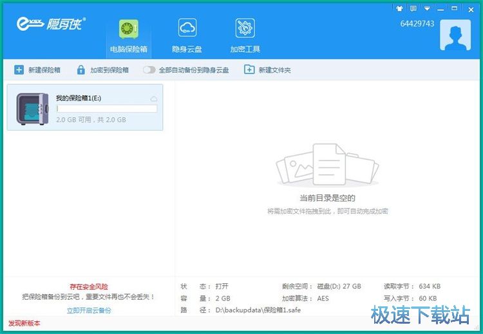Click the 当前目录是空的 message

click(x=327, y=198)
